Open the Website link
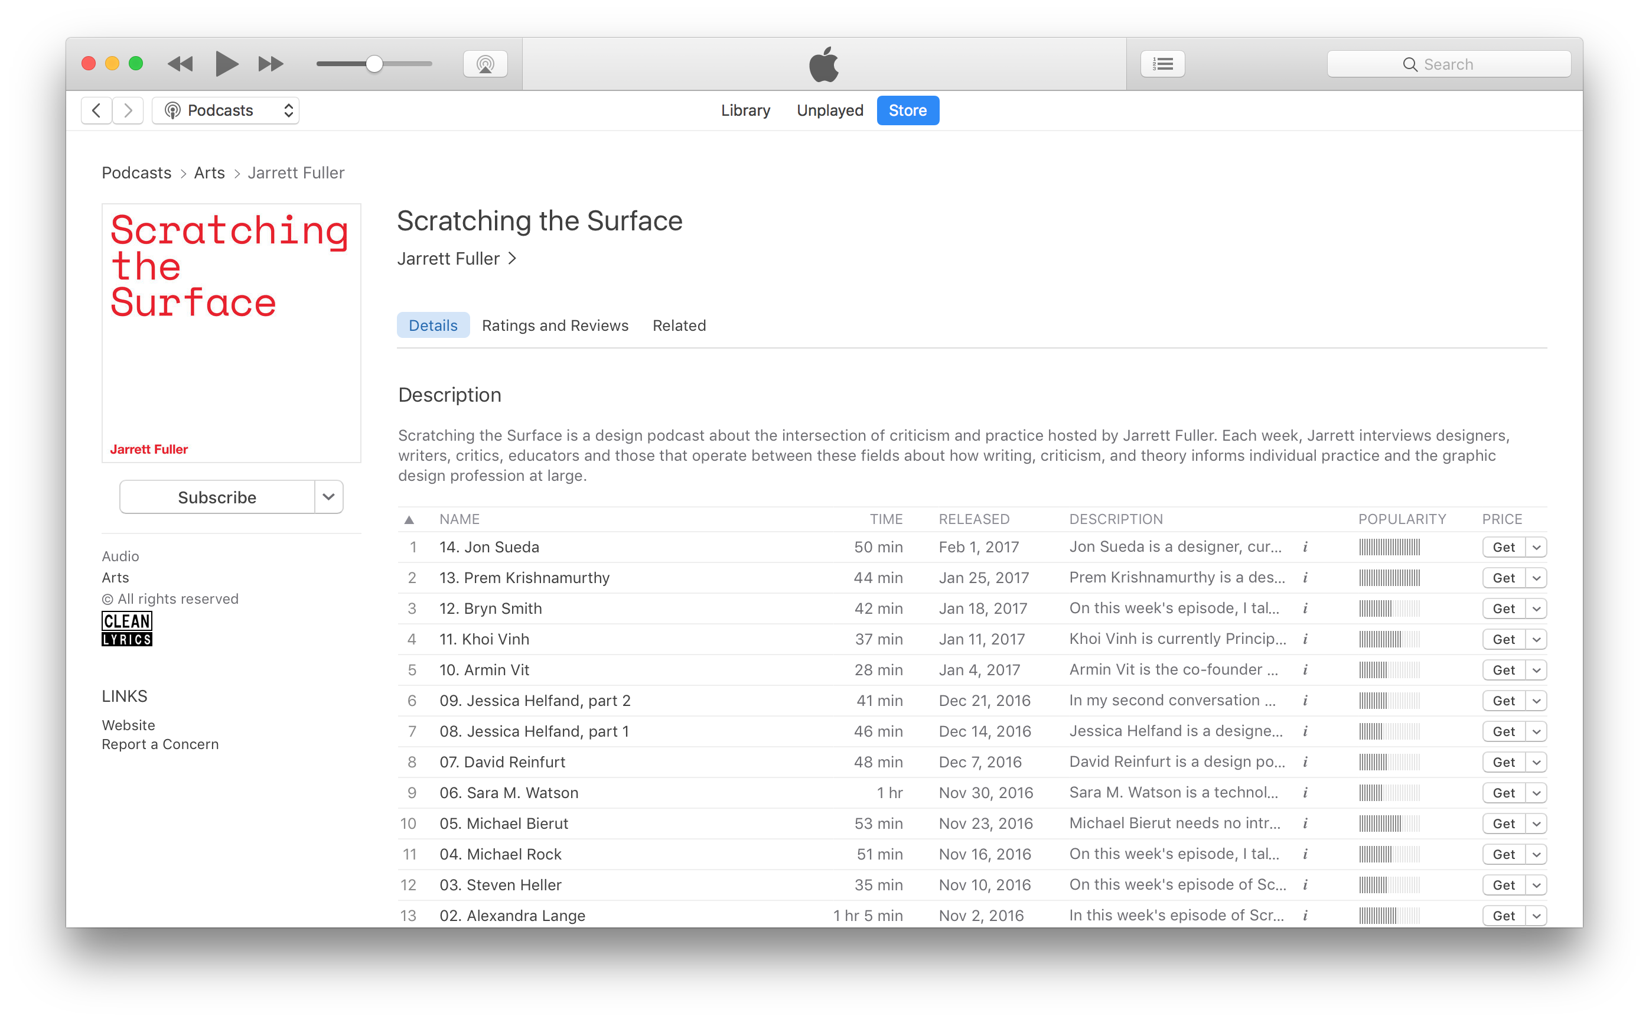1649x1022 pixels. tap(128, 725)
